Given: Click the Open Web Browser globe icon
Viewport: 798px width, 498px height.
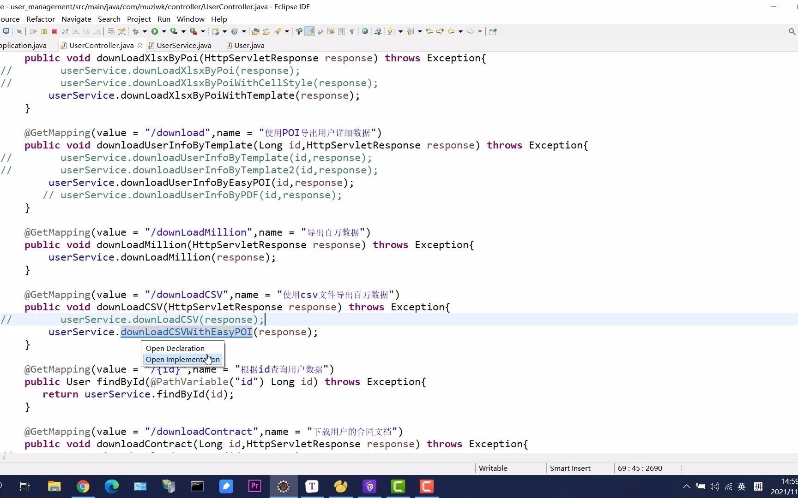Looking at the screenshot, I should [365, 31].
